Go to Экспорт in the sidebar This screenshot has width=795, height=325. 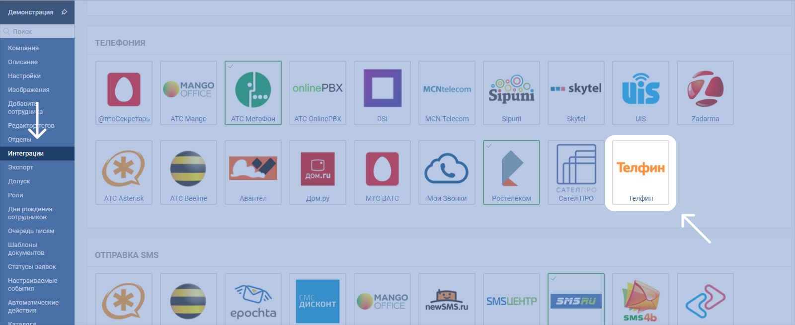click(x=20, y=167)
